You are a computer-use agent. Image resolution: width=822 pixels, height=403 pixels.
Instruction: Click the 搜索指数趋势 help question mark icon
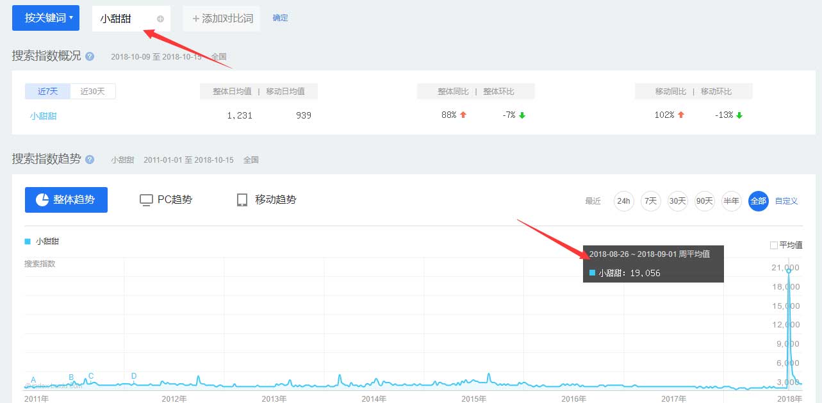(x=89, y=160)
